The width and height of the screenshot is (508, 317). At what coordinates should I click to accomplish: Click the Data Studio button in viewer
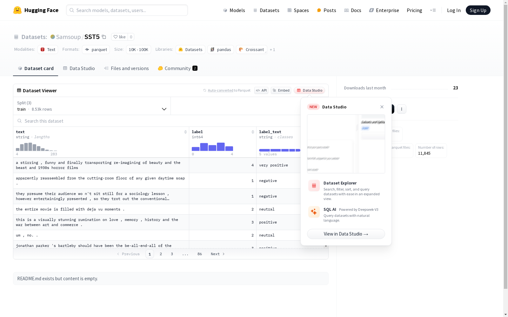click(x=310, y=90)
